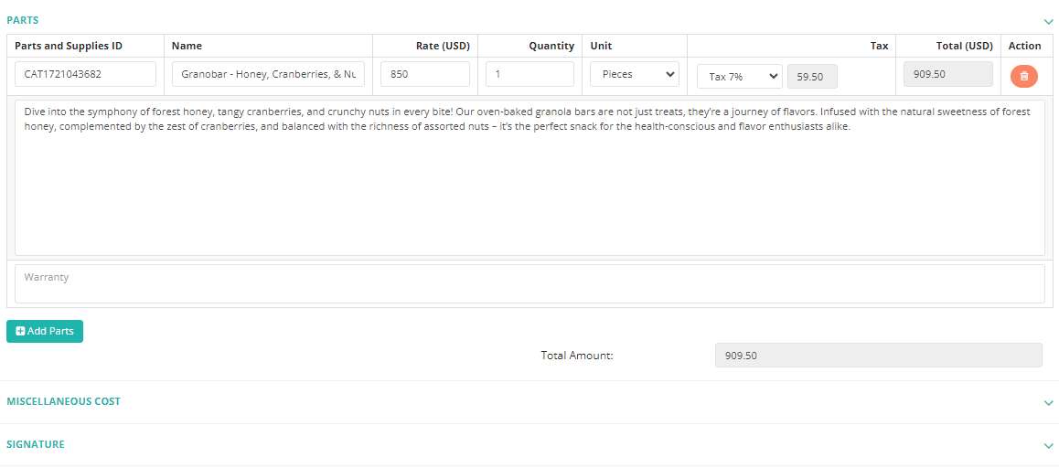
Task: Click the Quantity field showing 1
Action: 529,74
